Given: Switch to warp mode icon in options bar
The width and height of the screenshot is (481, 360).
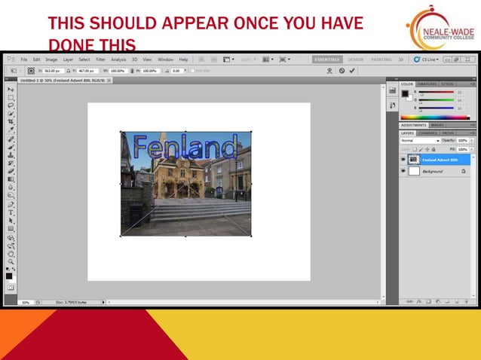Looking at the screenshot, I should pyautogui.click(x=329, y=71).
